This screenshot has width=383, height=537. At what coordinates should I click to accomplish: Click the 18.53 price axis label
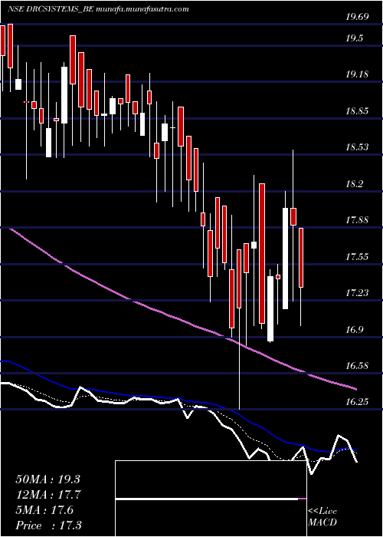click(x=358, y=148)
